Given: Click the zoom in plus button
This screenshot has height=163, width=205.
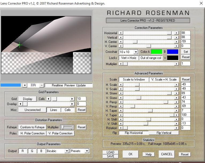Looking at the screenshot, I should click(25, 85).
